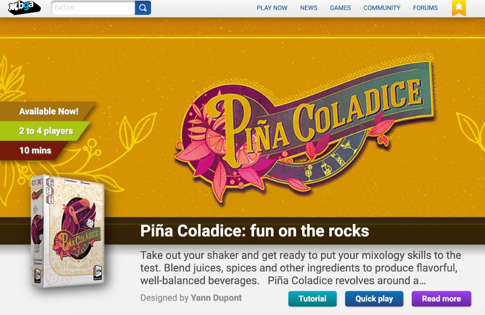The image size is (485, 315).
Task: Start the Piña Coladice Tutorial
Action: (312, 299)
